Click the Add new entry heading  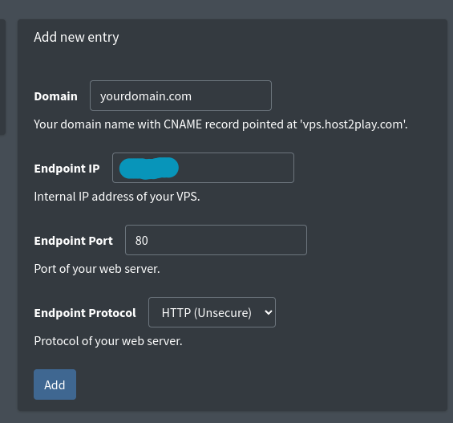pos(76,37)
